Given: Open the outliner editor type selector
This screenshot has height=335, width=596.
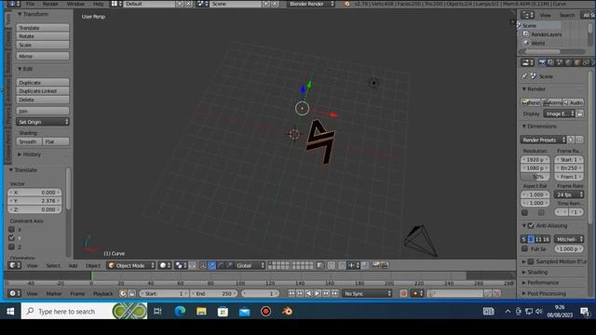Looking at the screenshot, I should click(527, 15).
